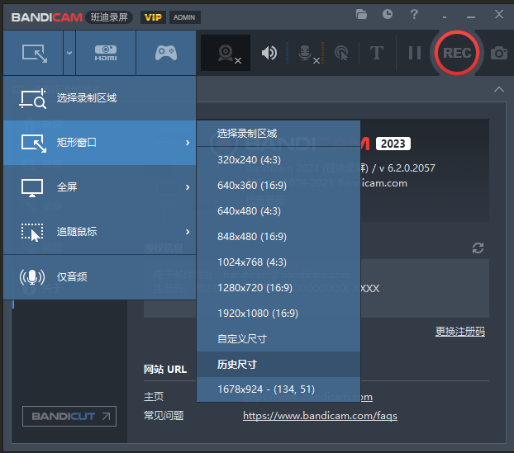514x453 pixels.
Task: Collapse the panel with the up chevron
Action: click(499, 89)
